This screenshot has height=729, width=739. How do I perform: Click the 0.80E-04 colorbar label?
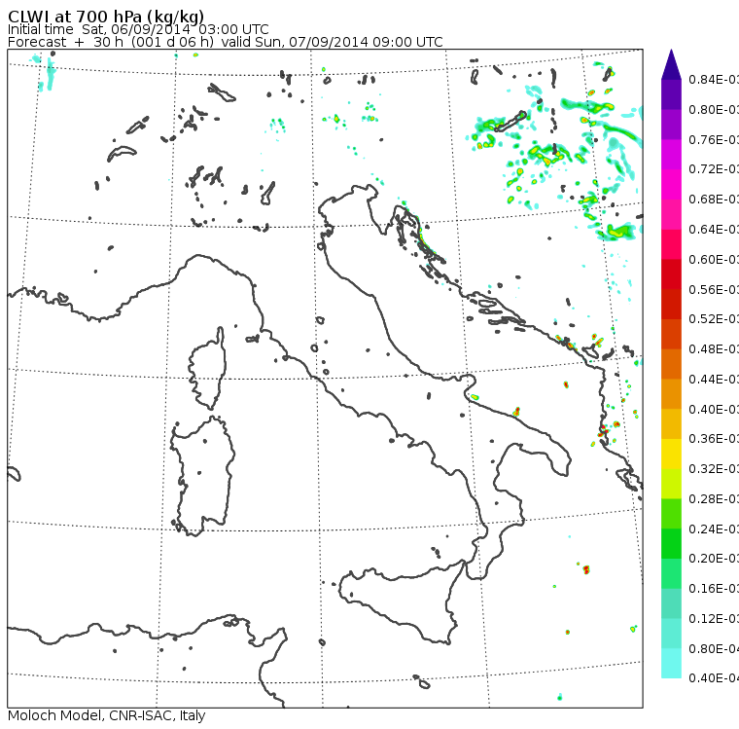tap(714, 648)
